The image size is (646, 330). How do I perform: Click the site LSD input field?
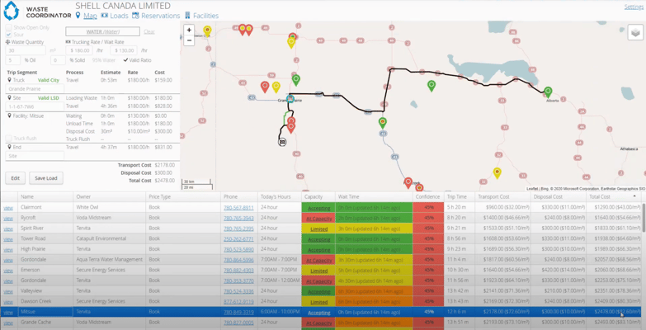pyautogui.click(x=35, y=106)
